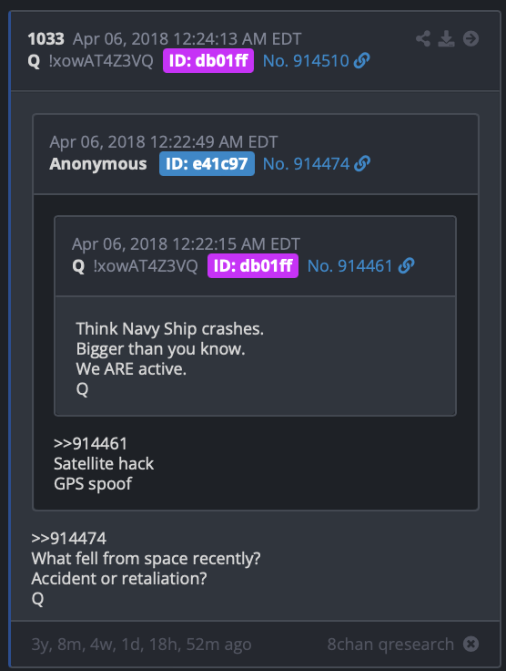Click the >>914474 reply reference
The image size is (506, 671).
pos(69,538)
